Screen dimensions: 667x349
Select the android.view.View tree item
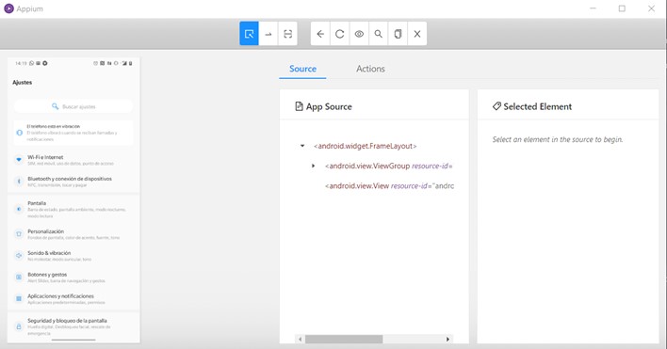click(389, 185)
